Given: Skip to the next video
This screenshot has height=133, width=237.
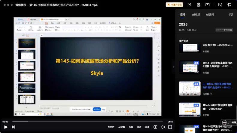Looking at the screenshot, I should pyautogui.click(x=13, y=127).
